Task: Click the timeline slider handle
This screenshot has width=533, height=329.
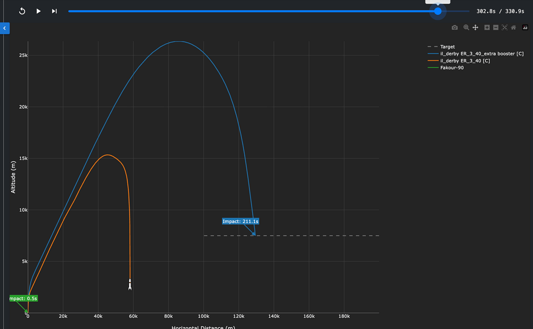Action: click(x=438, y=11)
